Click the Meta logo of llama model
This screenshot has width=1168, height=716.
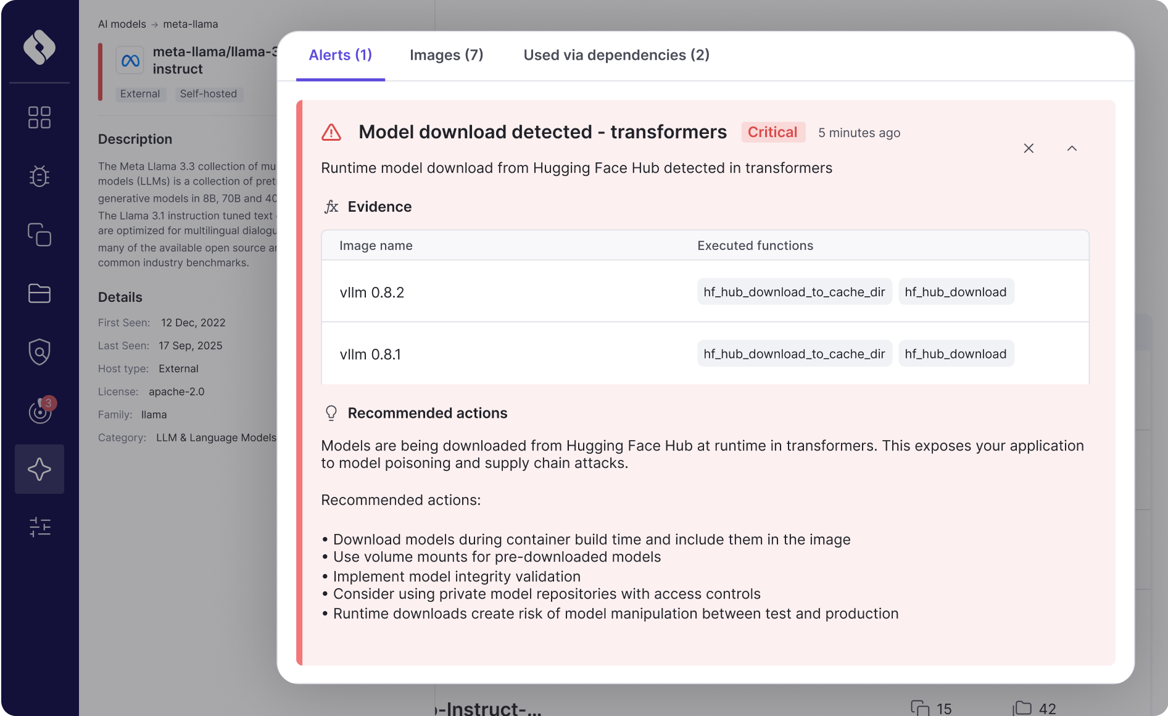click(130, 60)
